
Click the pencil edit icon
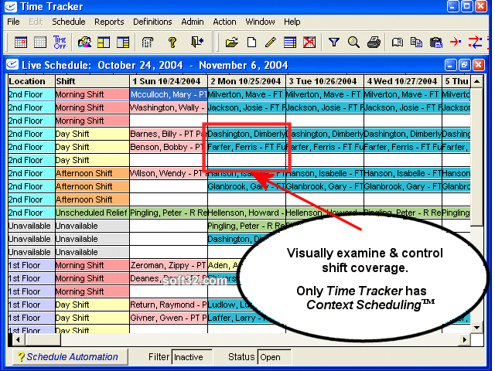[x=271, y=42]
